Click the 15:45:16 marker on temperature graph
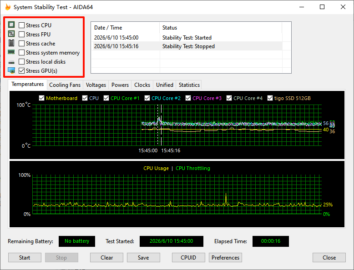The width and height of the screenshot is (354, 270). 171,150
